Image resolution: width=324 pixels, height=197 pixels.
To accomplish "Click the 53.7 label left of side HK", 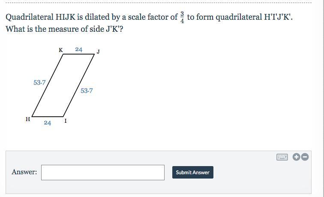I will (39, 82).
